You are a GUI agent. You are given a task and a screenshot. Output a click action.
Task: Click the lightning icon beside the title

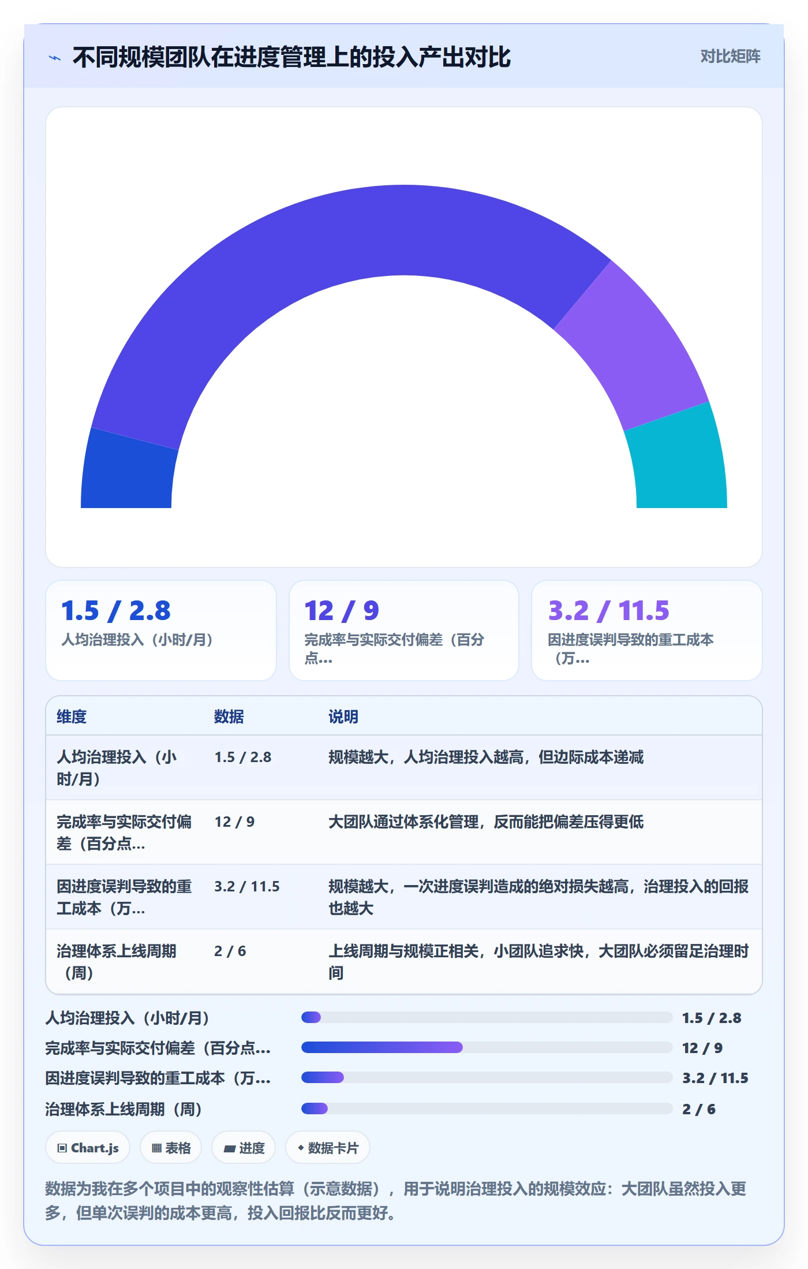click(x=55, y=58)
